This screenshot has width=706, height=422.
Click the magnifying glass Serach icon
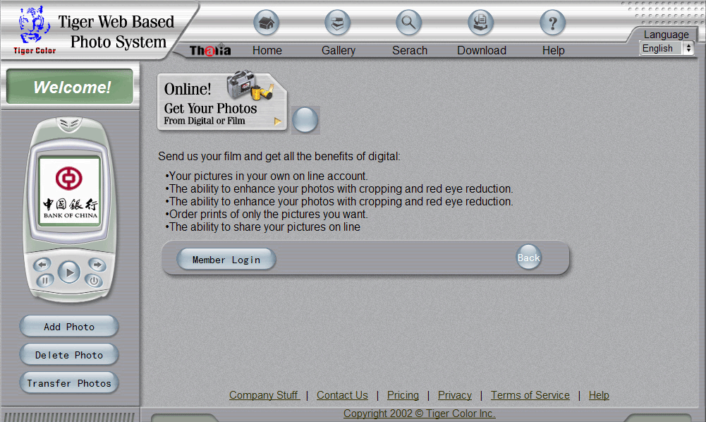(x=409, y=23)
